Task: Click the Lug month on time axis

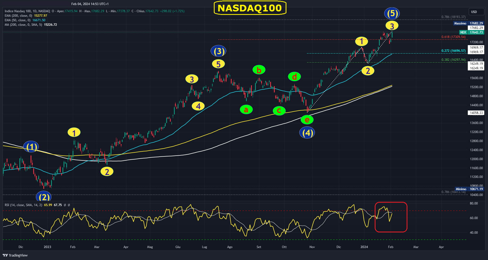Action: (x=205, y=247)
